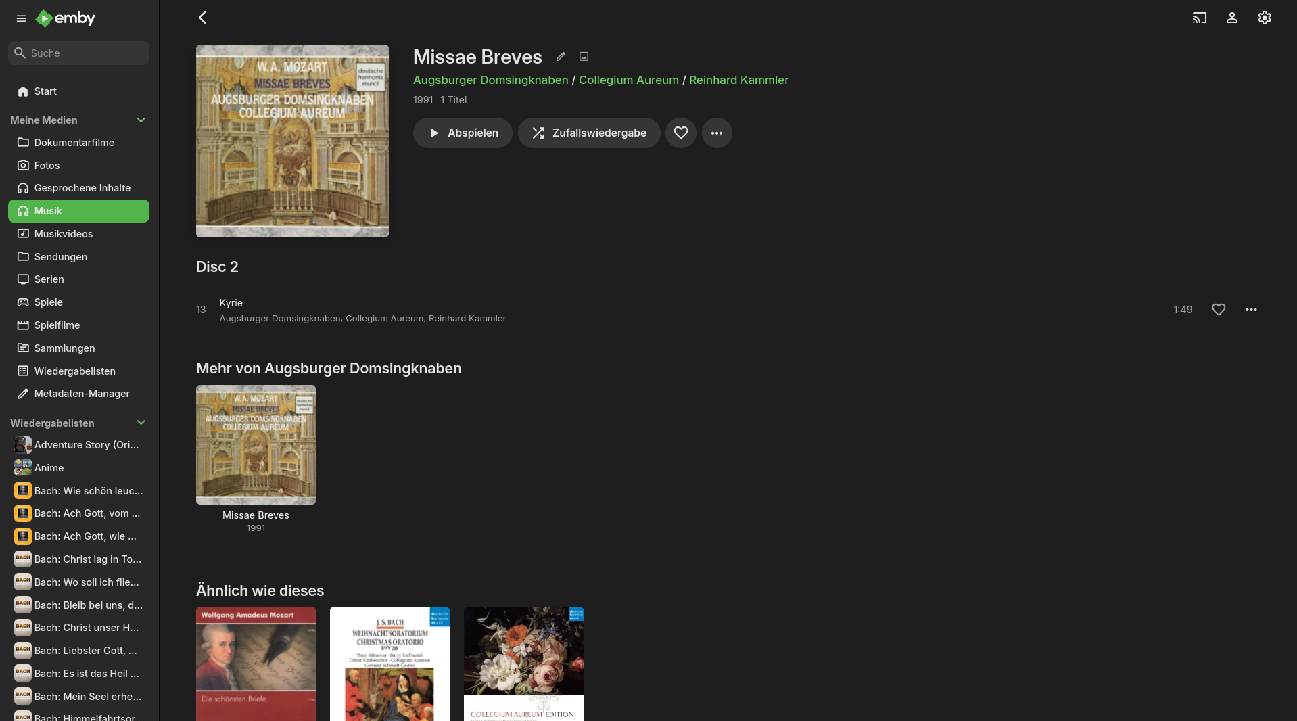The width and height of the screenshot is (1297, 721).
Task: Go back with the arrow icon
Action: 202,18
